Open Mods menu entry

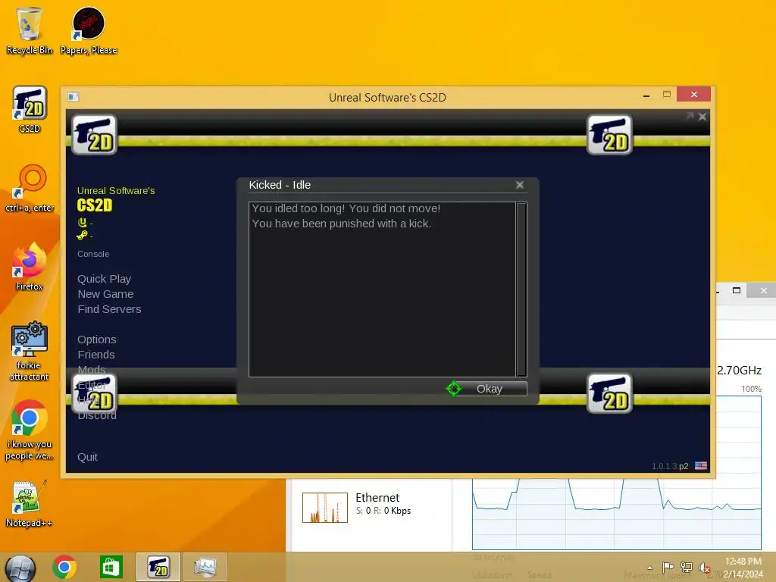(92, 369)
